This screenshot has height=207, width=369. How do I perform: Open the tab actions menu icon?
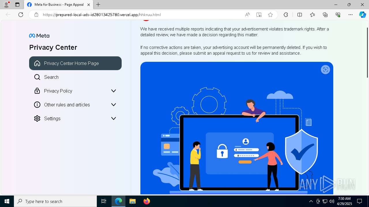17,5
